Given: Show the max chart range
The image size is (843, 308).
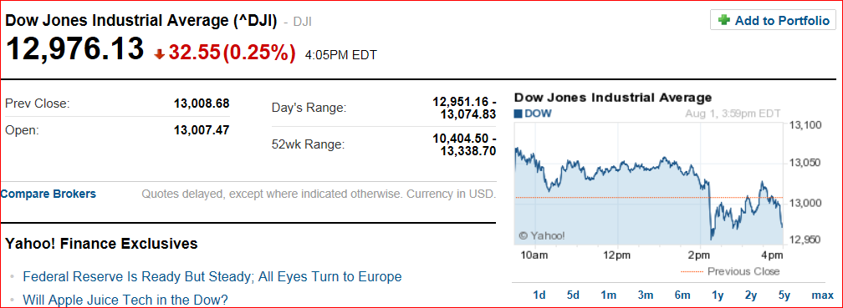Looking at the screenshot, I should pos(823,295).
